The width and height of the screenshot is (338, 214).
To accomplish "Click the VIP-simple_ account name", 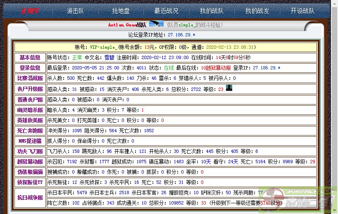I will pos(104,47).
